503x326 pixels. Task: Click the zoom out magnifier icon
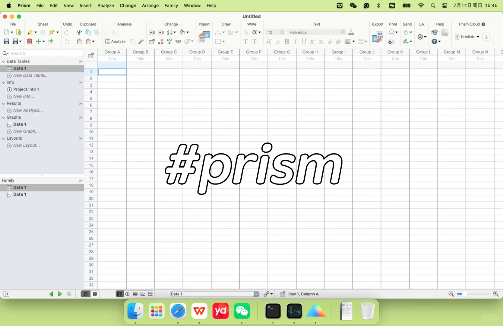click(x=451, y=294)
